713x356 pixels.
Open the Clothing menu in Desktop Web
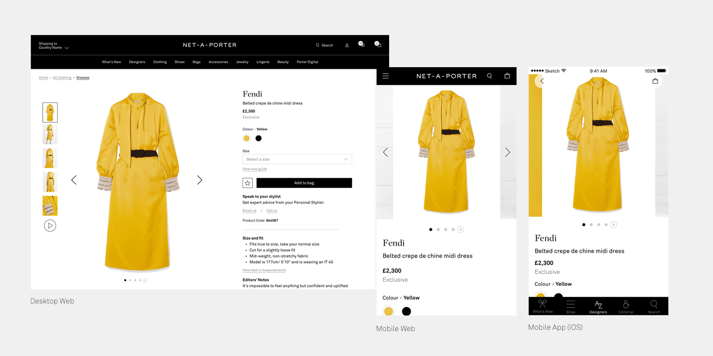point(160,62)
